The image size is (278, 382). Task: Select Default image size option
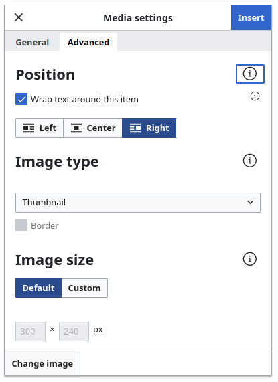click(39, 288)
